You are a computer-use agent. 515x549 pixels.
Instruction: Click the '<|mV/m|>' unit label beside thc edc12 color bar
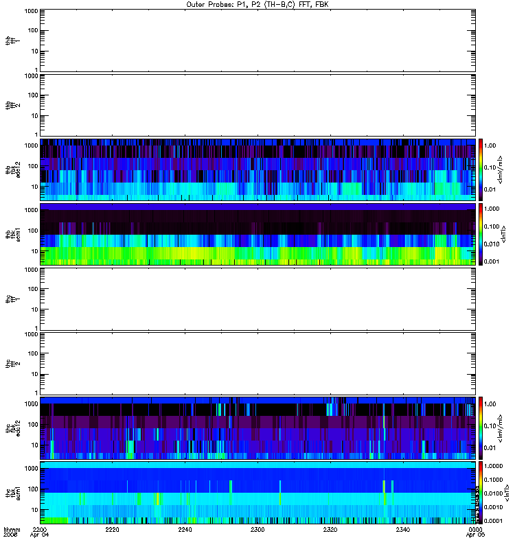(501, 428)
